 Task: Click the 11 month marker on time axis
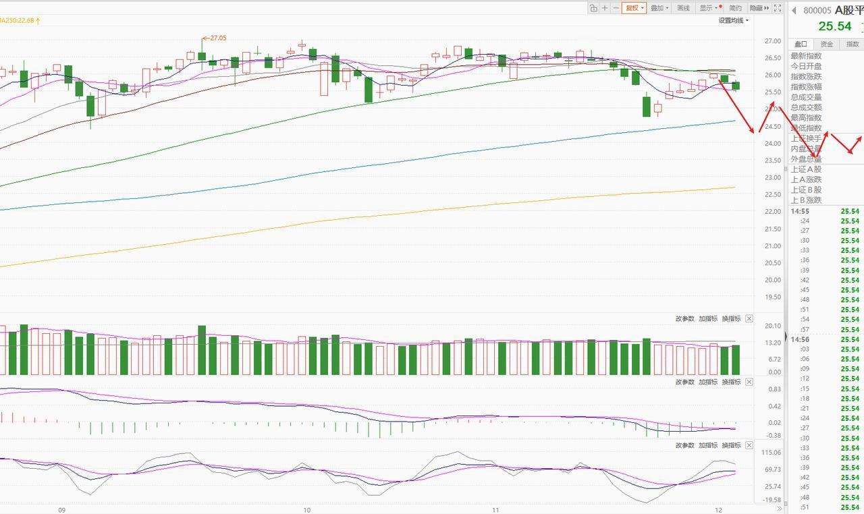pyautogui.click(x=495, y=510)
